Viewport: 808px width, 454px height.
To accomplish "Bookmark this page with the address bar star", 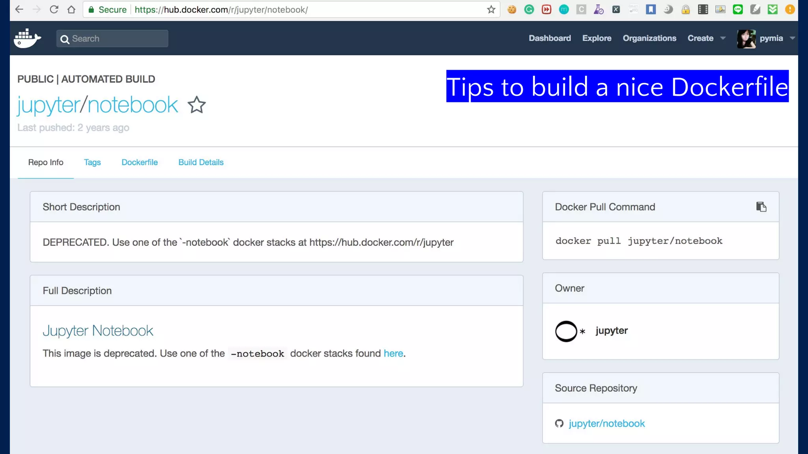I will pos(491,9).
